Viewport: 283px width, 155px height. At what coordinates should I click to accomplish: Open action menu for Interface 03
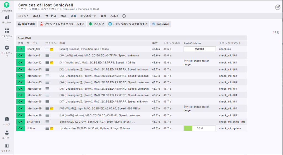pyautogui.click(x=47, y=69)
